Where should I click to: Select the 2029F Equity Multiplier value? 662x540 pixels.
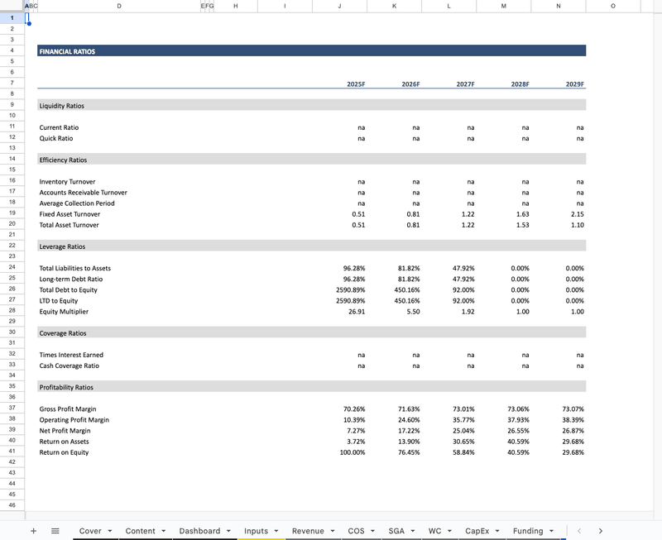(559, 312)
